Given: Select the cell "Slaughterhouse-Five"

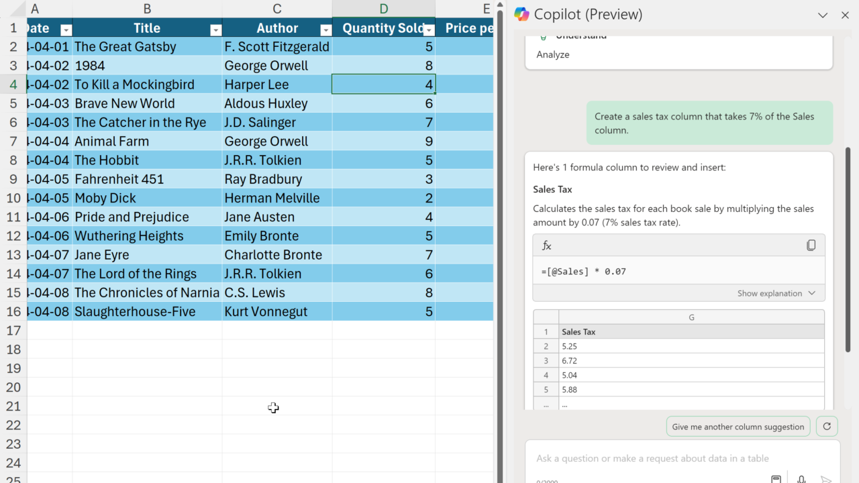Looking at the screenshot, I should click(147, 312).
